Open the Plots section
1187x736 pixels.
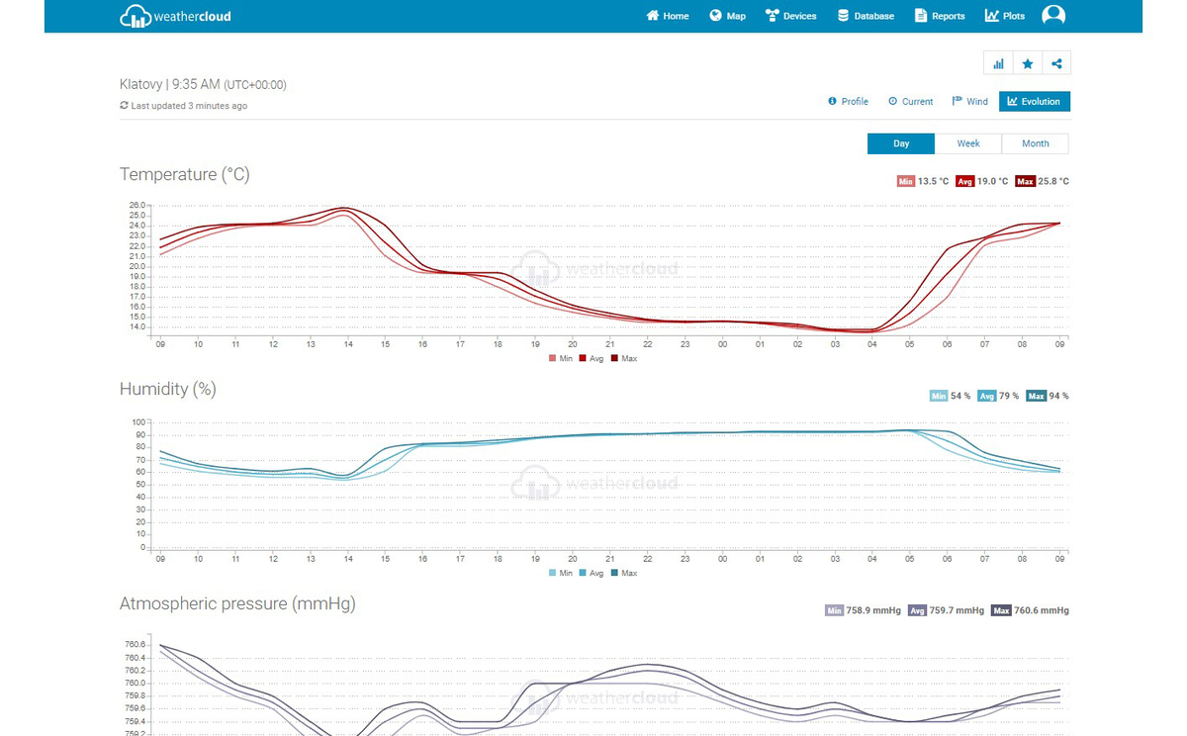1005,16
